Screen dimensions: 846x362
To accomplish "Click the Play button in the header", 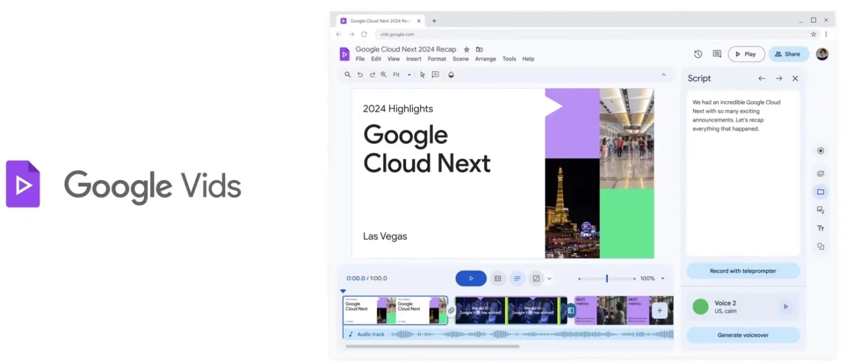I will pos(746,54).
